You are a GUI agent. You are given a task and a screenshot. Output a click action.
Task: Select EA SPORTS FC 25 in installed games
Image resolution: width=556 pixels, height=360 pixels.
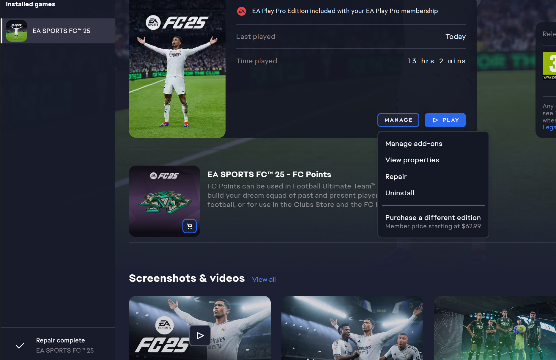coord(58,31)
